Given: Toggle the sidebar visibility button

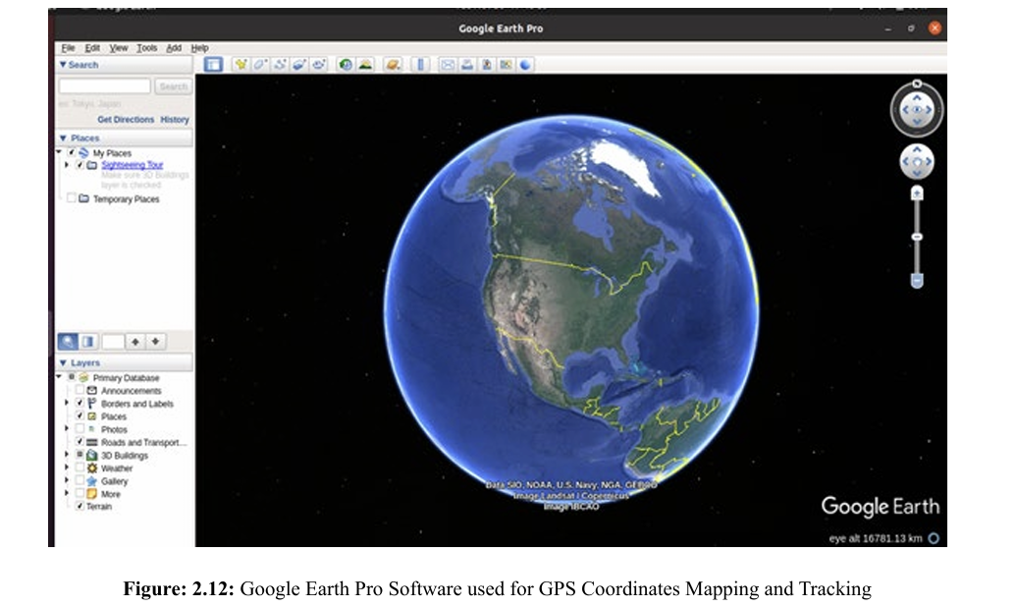Looking at the screenshot, I should [x=213, y=65].
